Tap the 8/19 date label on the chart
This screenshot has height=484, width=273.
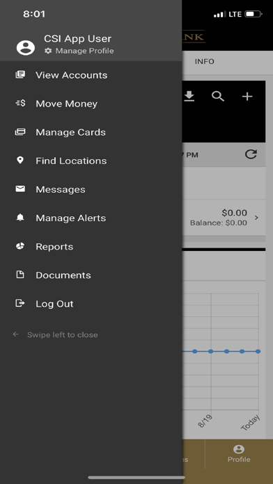point(205,421)
